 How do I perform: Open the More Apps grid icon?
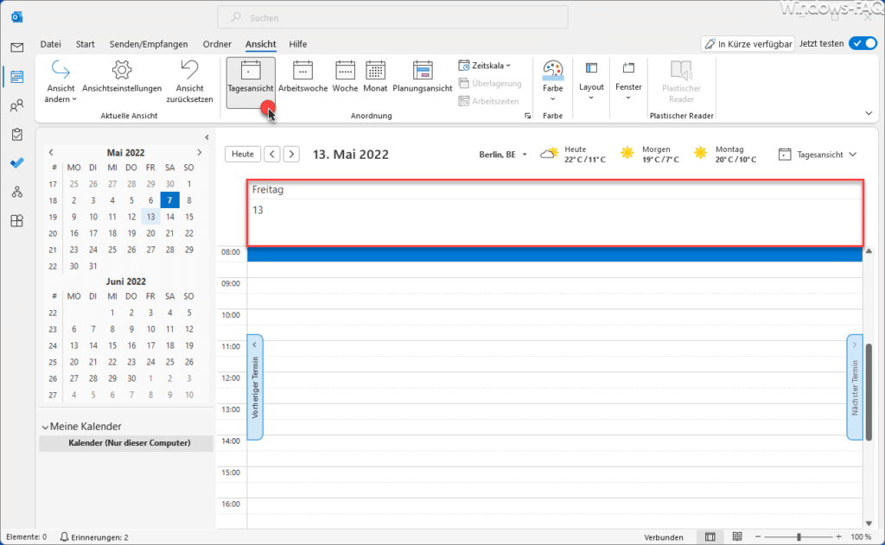tap(17, 220)
